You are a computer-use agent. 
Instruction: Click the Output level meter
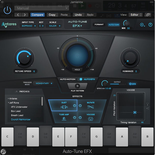click(x=118, y=84)
